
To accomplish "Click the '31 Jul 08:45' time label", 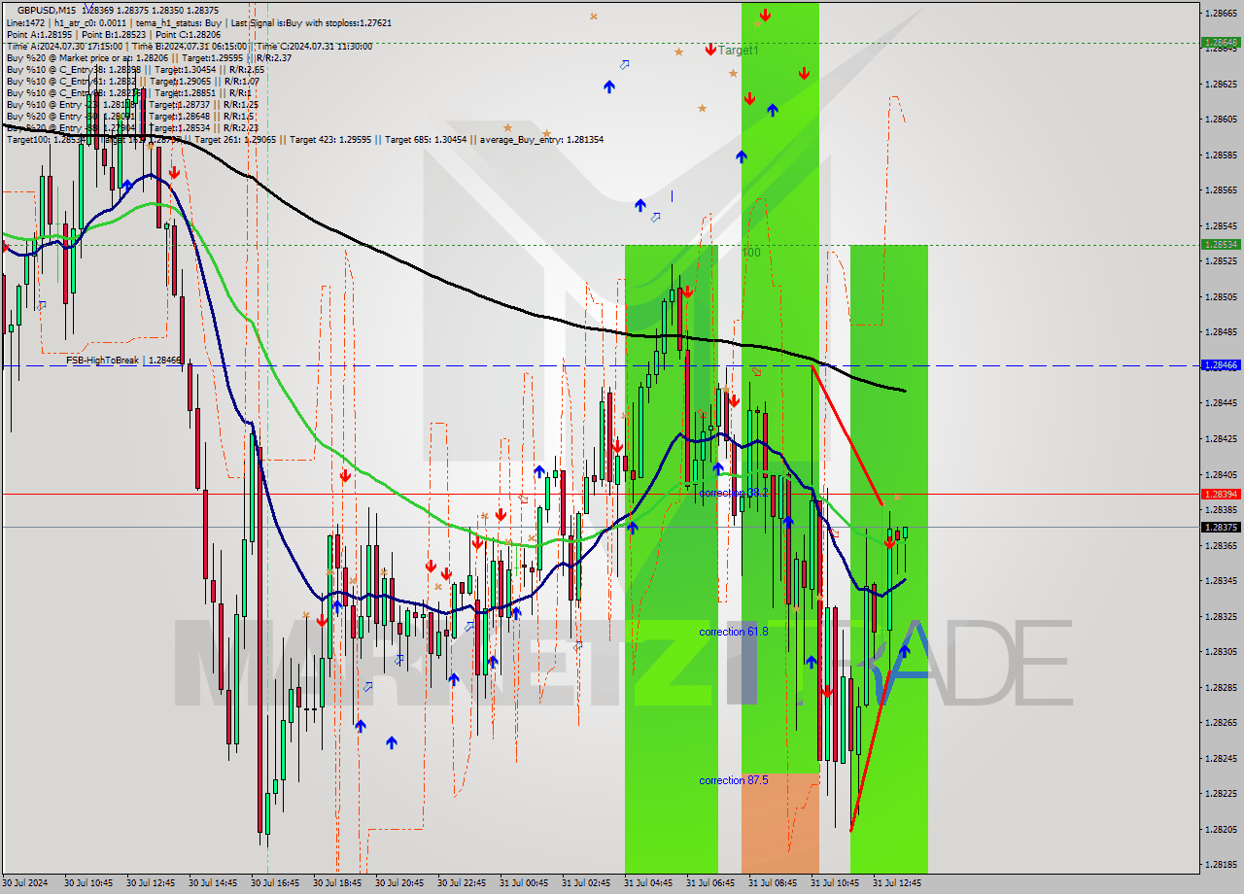I will 773,883.
